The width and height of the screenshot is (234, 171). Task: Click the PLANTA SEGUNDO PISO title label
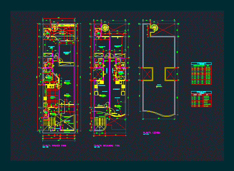(x=107, y=145)
